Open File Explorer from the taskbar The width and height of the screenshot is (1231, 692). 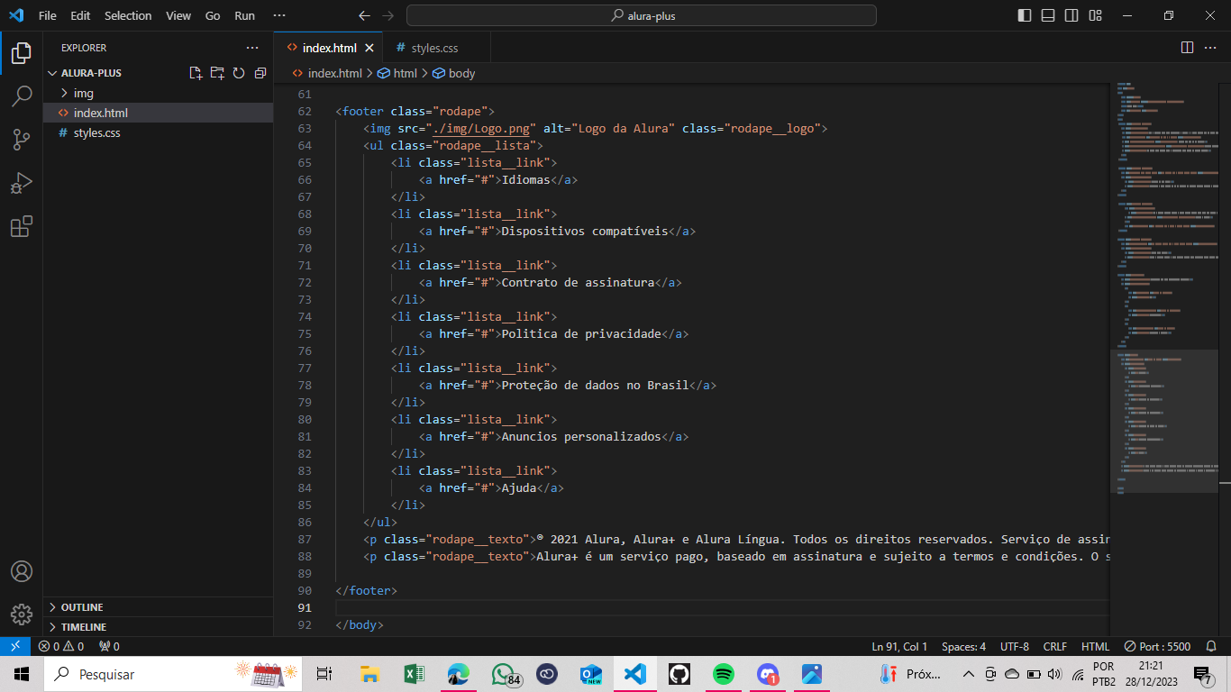(369, 674)
